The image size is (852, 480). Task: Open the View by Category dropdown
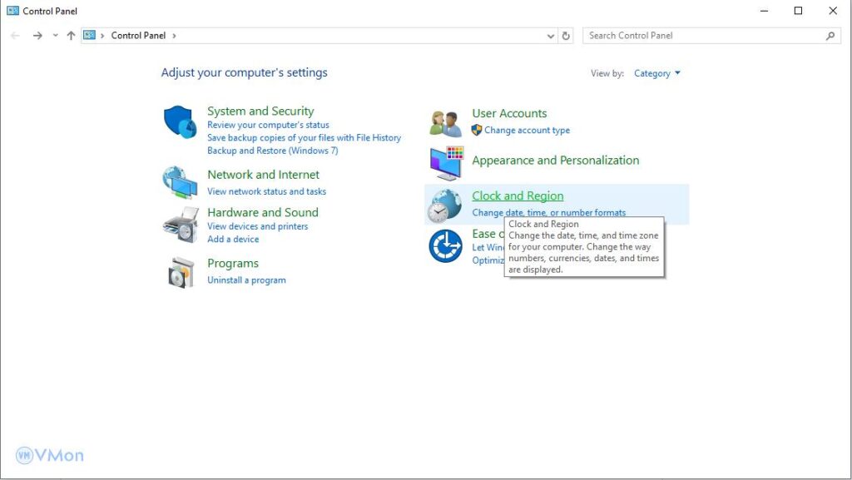656,73
